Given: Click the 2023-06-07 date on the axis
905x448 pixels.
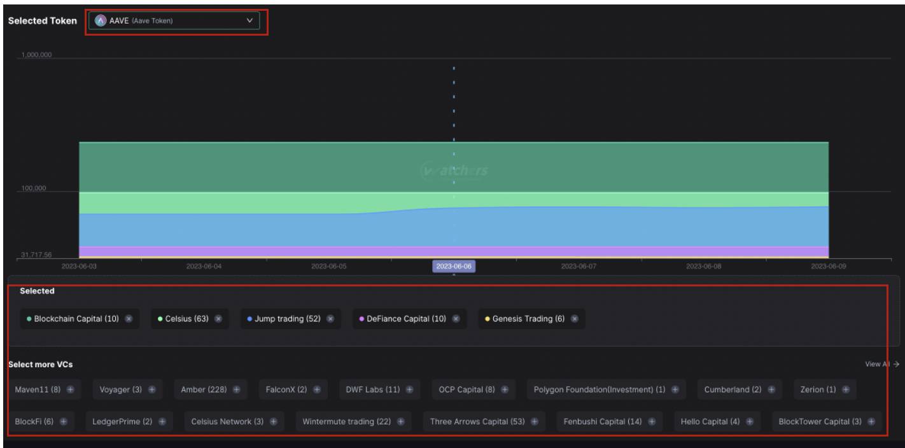Looking at the screenshot, I should click(x=579, y=266).
